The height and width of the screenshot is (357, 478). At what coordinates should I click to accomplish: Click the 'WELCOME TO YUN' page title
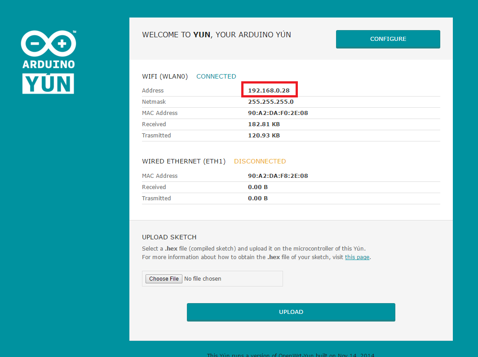217,35
